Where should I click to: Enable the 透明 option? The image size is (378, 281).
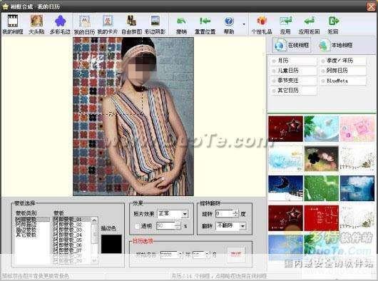137,226
